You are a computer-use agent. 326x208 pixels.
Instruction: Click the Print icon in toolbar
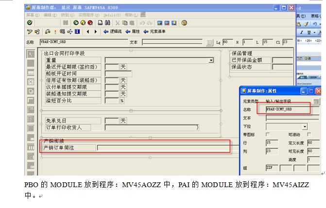click(x=100, y=23)
